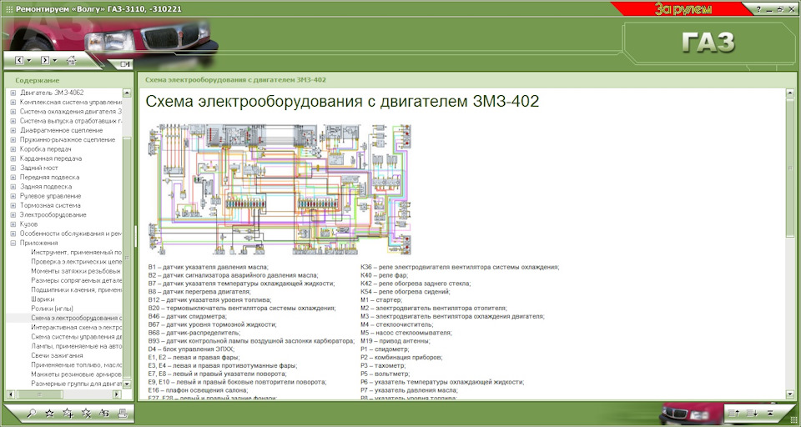Expand Задний мост tree node

click(x=13, y=168)
